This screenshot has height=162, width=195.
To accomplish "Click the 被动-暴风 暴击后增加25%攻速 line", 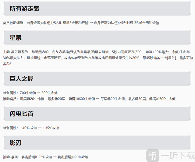I will point(45,157).
